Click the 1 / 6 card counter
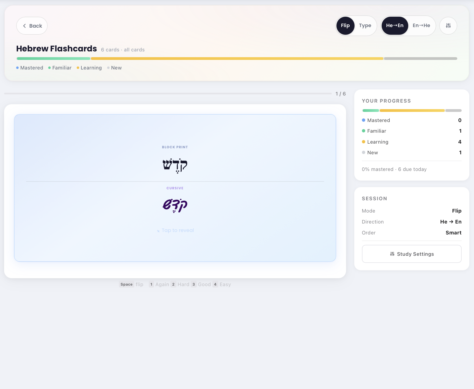474x389 pixels. (341, 94)
